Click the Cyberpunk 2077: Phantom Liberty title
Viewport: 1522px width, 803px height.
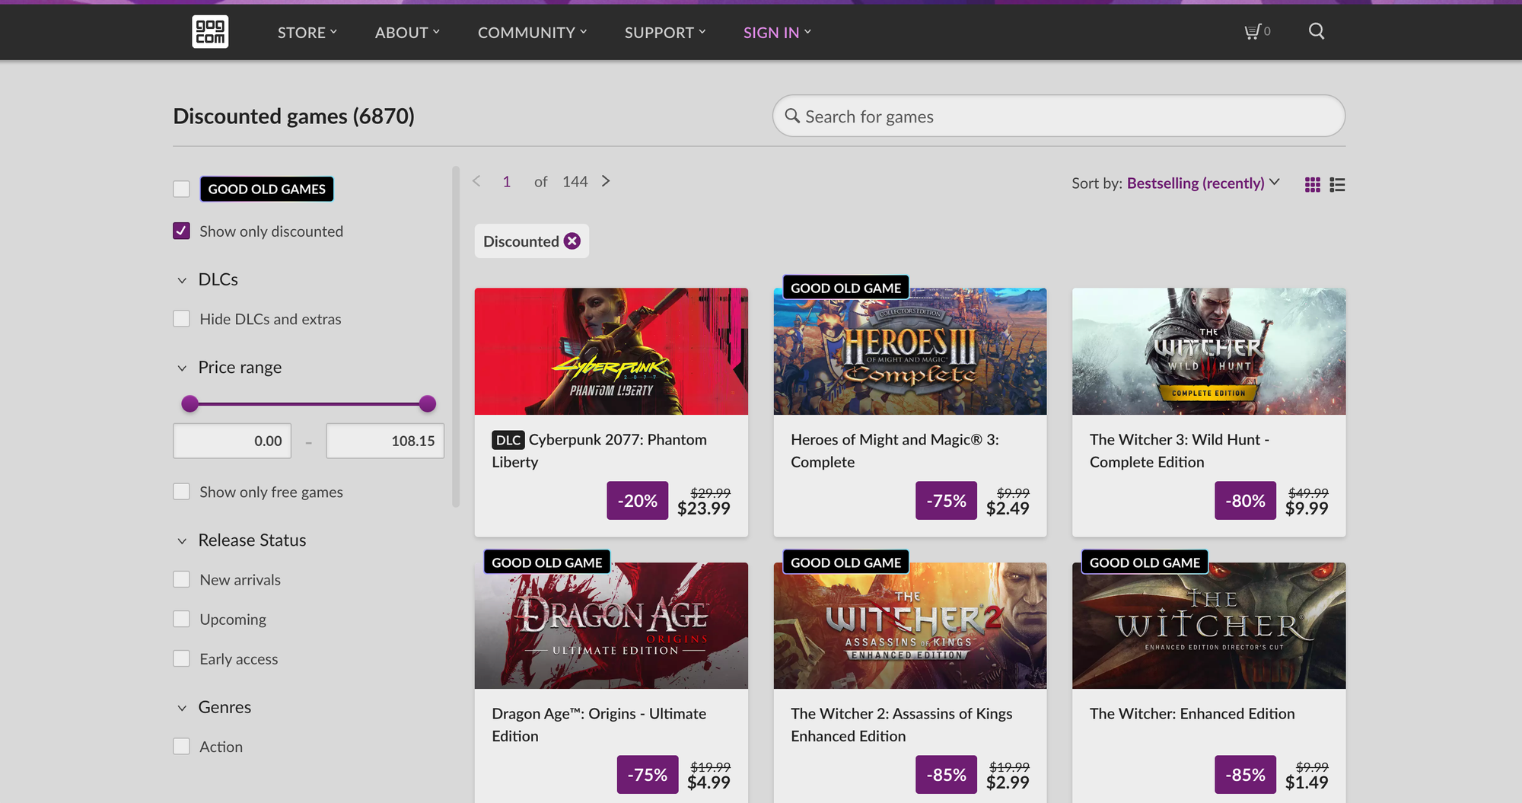point(600,451)
